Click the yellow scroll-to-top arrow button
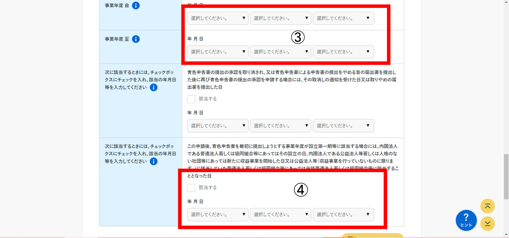 coord(488,206)
